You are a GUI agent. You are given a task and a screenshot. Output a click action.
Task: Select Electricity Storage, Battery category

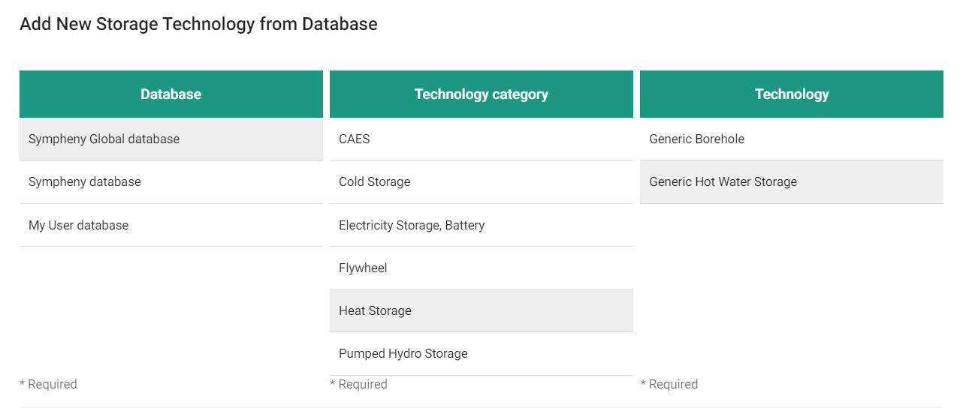412,225
